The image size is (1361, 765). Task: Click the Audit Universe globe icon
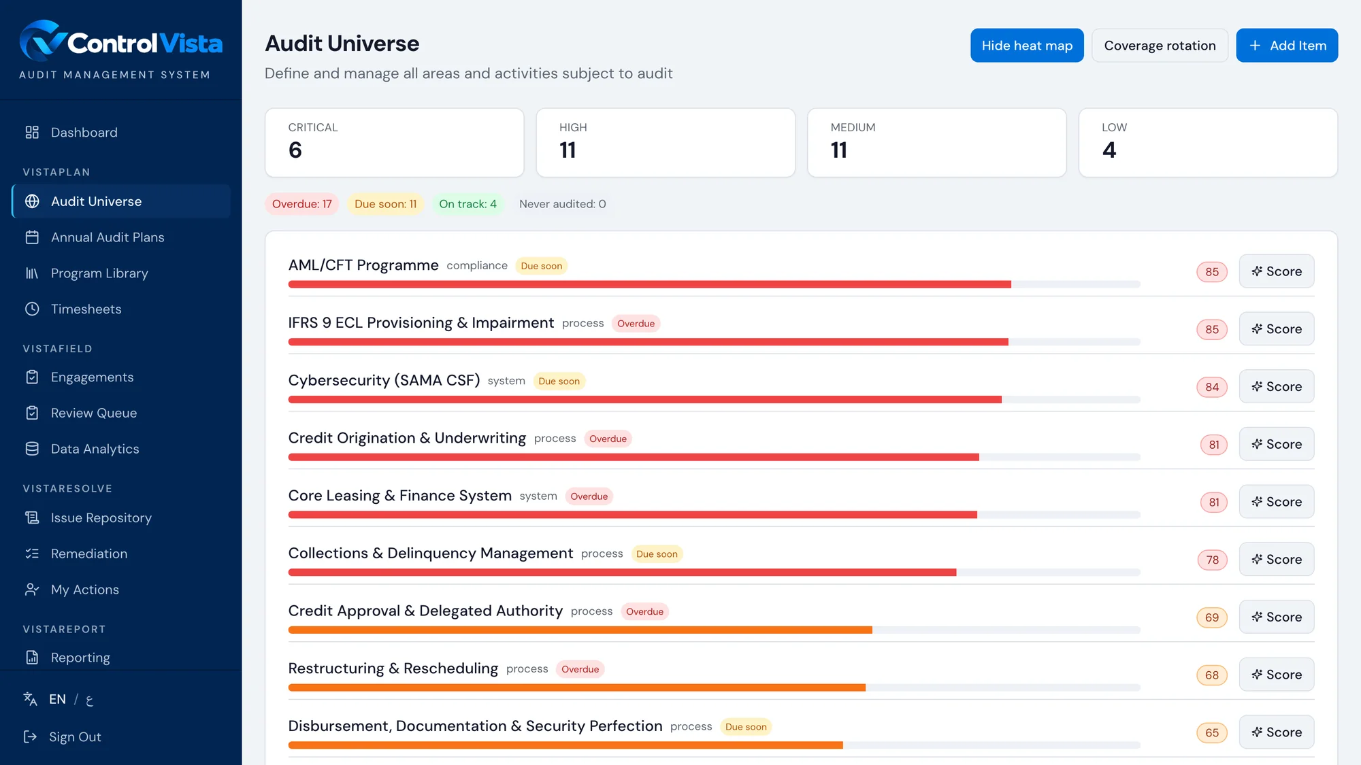pyautogui.click(x=32, y=201)
